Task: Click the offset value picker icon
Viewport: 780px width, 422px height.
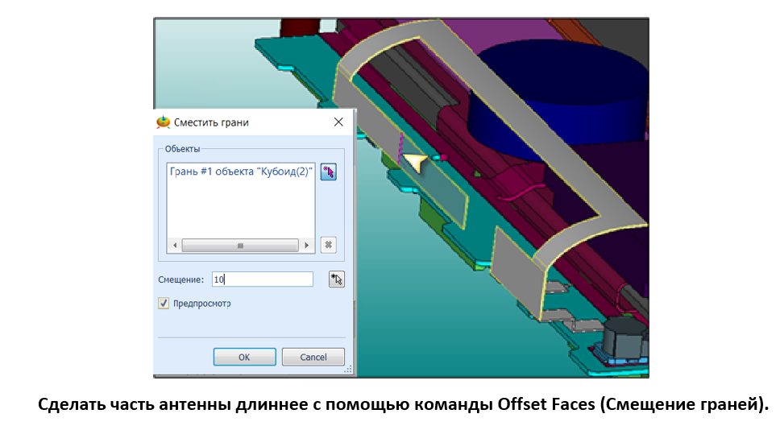Action: (336, 279)
